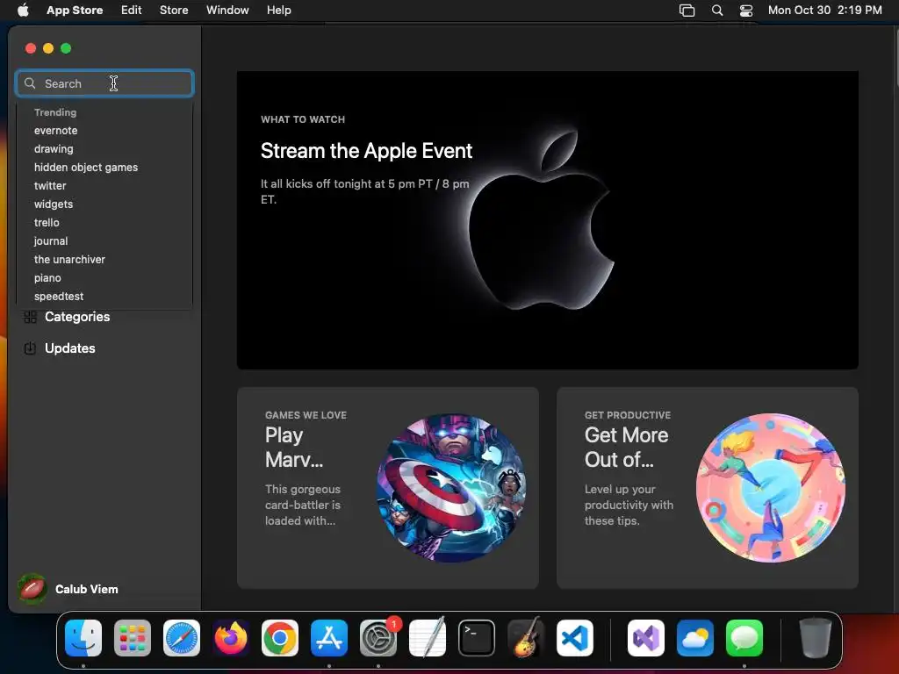899x674 pixels.
Task: Select trending search "twitter"
Action: (x=50, y=186)
